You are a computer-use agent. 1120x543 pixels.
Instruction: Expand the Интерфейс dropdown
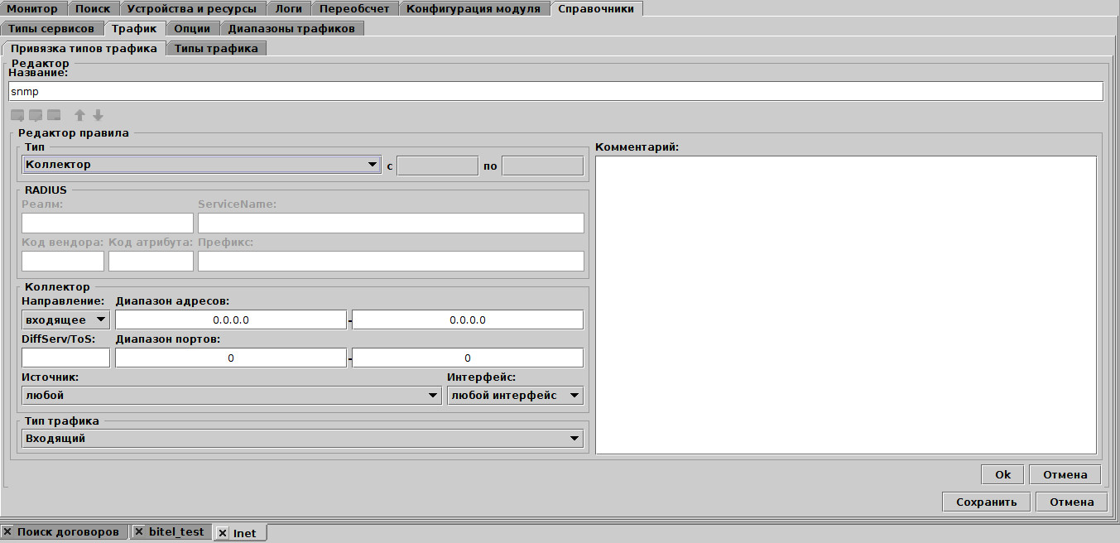[514, 396]
